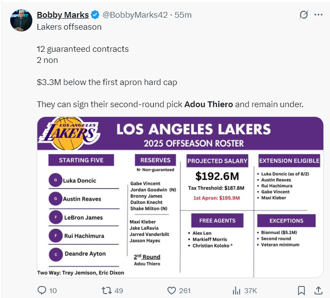Like the post with heart icon
The height and width of the screenshot is (298, 330).
(x=172, y=290)
